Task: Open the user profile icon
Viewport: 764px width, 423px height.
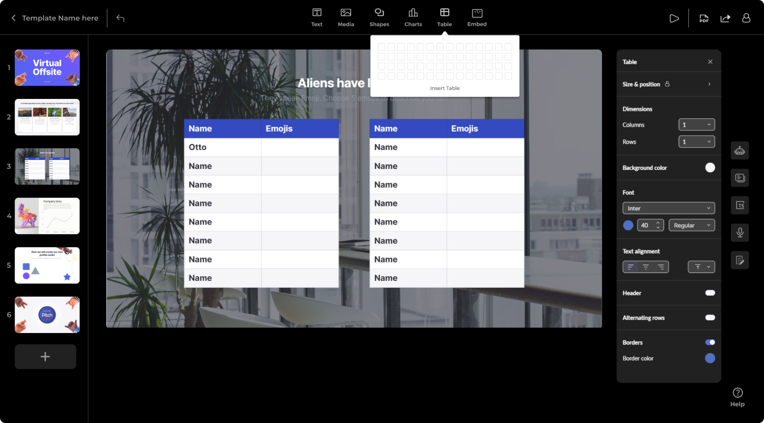Action: point(746,18)
